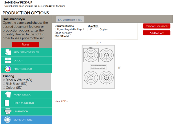This screenshot has height=128, width=174.
Task: Click the '$36.00 total' price text
Action: click(x=61, y=36)
